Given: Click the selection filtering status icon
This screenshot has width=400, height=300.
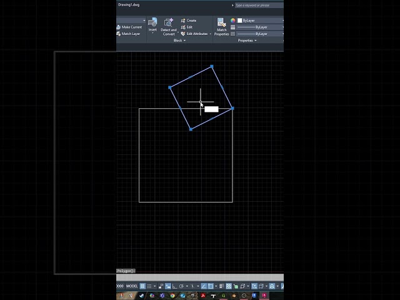Looking at the screenshot, I should pyautogui.click(x=261, y=286).
